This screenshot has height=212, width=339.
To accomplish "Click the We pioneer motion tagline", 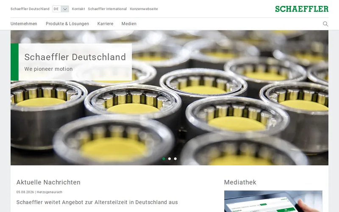I will [48, 69].
